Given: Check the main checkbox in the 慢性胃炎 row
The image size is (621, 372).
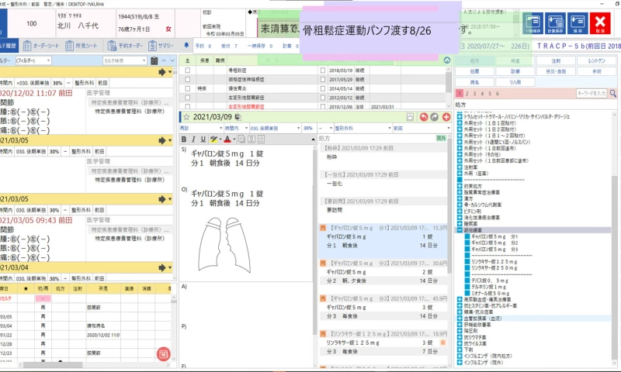Looking at the screenshot, I should click(x=188, y=88).
